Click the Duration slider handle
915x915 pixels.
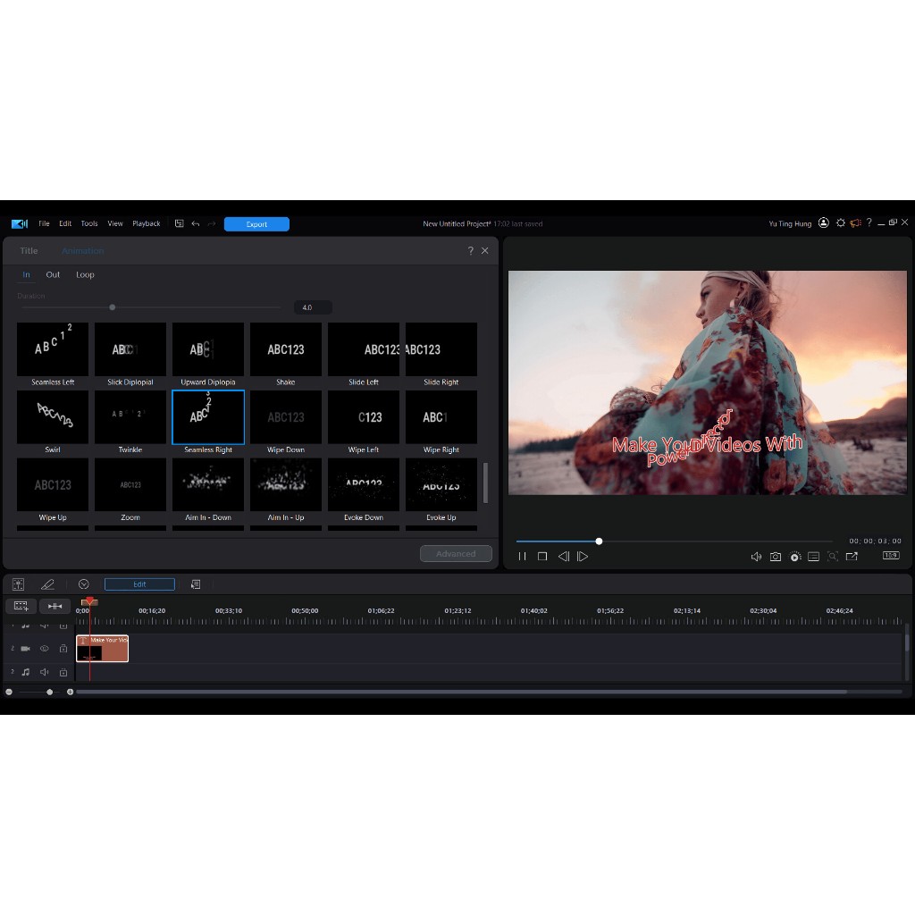point(112,307)
